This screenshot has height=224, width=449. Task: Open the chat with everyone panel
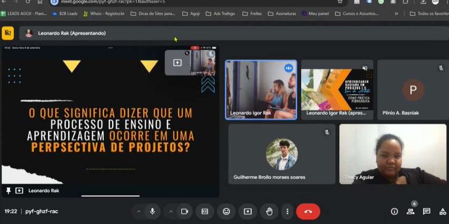coord(426,212)
